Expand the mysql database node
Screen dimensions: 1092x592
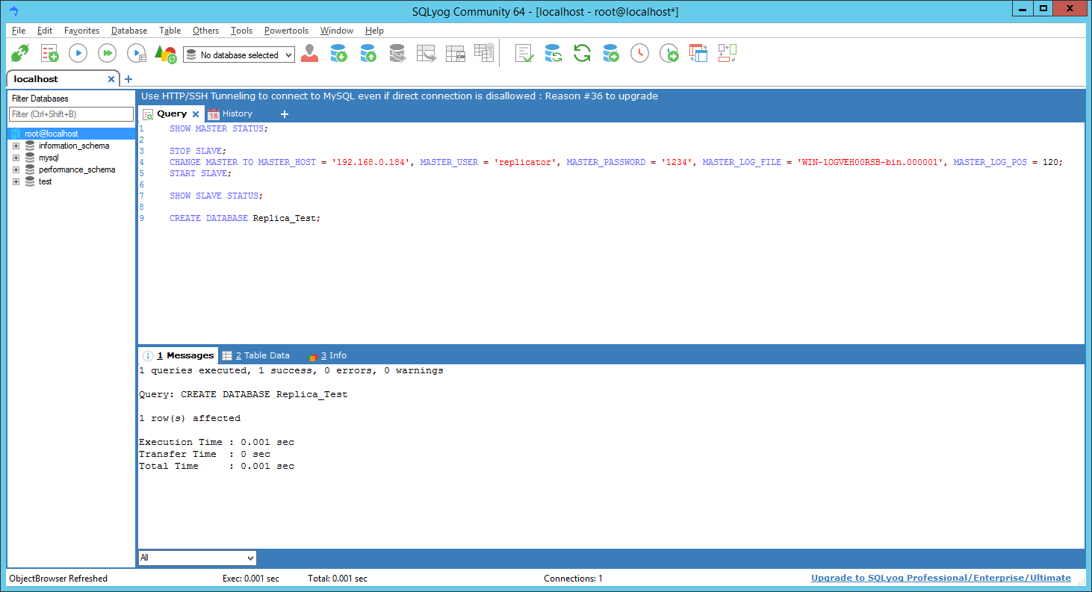[16, 158]
